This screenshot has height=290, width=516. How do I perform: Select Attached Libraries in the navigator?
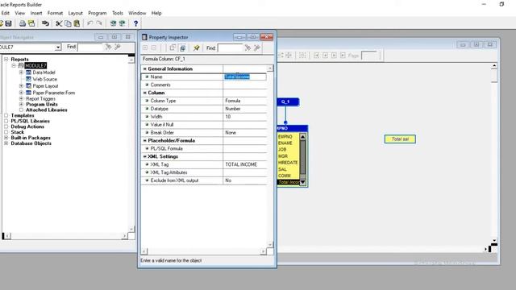point(47,110)
